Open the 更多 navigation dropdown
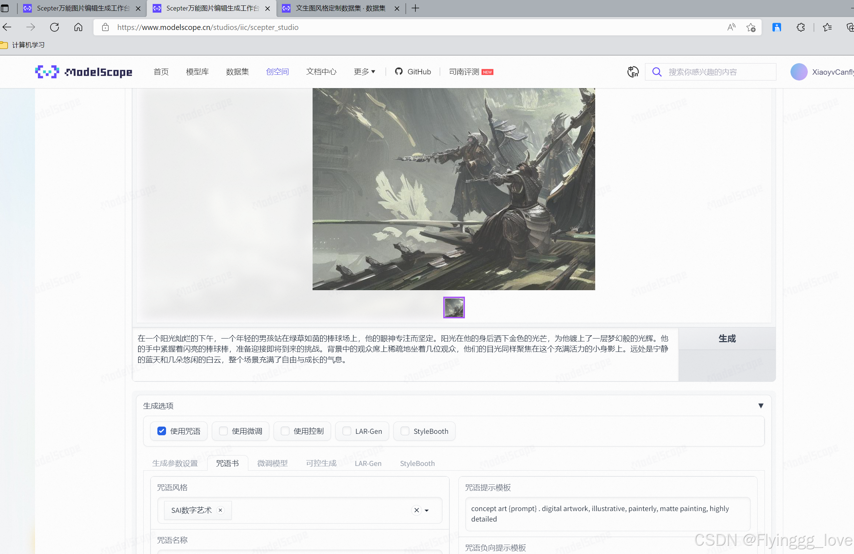The image size is (854, 554). coord(364,72)
